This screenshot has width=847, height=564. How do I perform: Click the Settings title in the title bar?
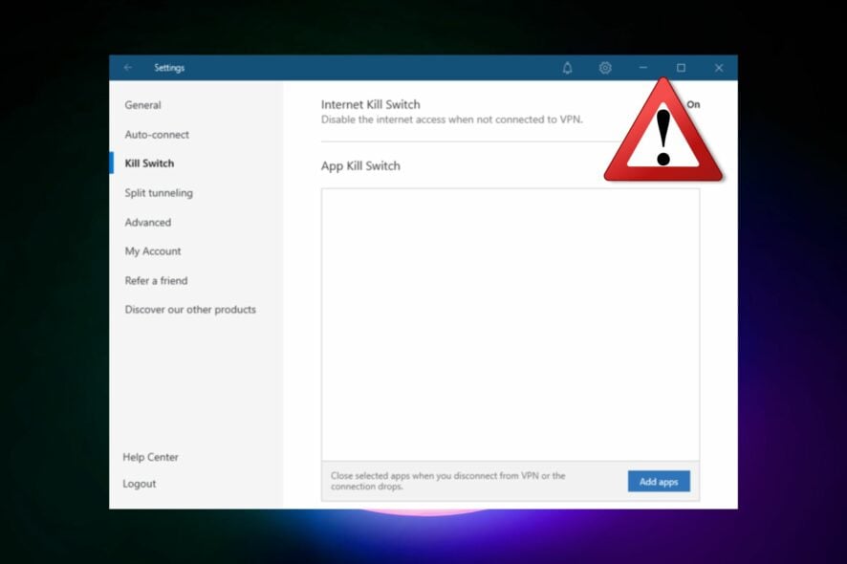(170, 68)
